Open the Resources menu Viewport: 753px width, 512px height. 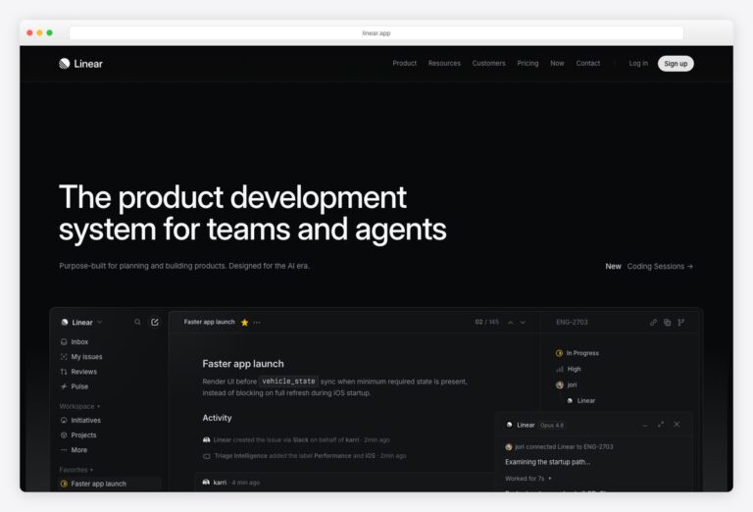tap(444, 63)
